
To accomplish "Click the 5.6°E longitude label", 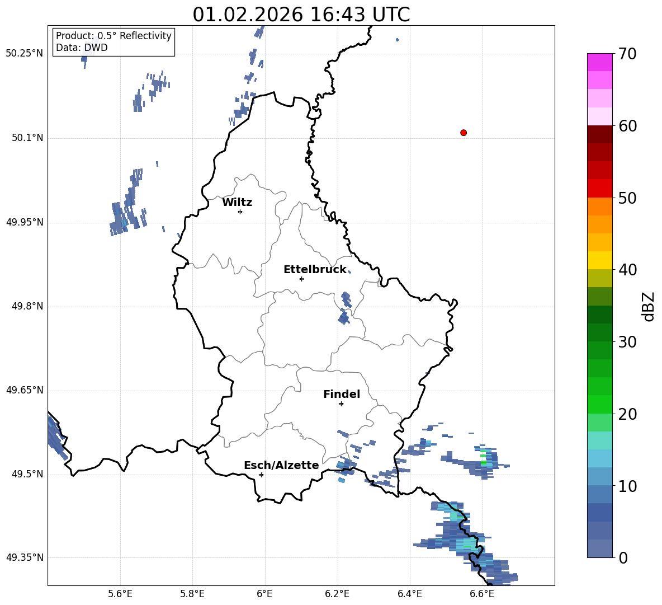I will (120, 594).
